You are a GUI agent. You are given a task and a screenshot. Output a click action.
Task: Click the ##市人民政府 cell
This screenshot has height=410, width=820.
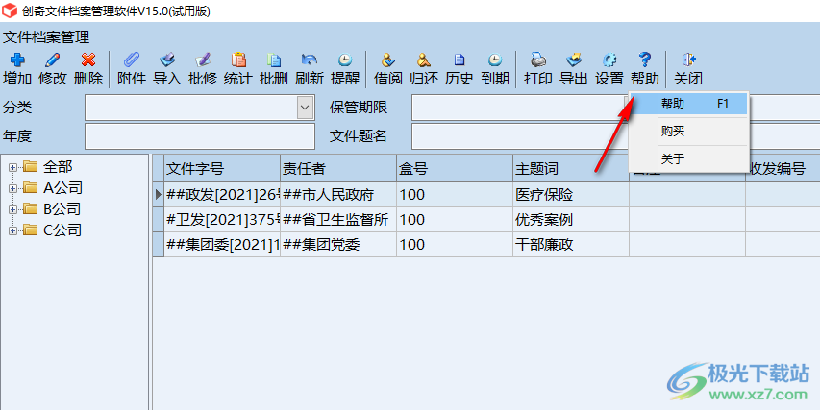(x=338, y=195)
